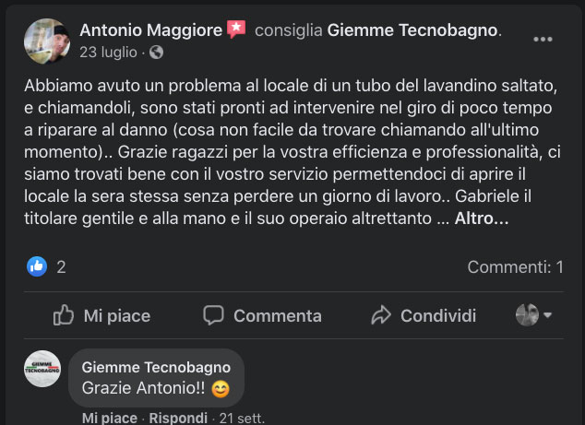The width and height of the screenshot is (585, 425).
Task: Show comments via Commenti: 1
Action: click(515, 267)
